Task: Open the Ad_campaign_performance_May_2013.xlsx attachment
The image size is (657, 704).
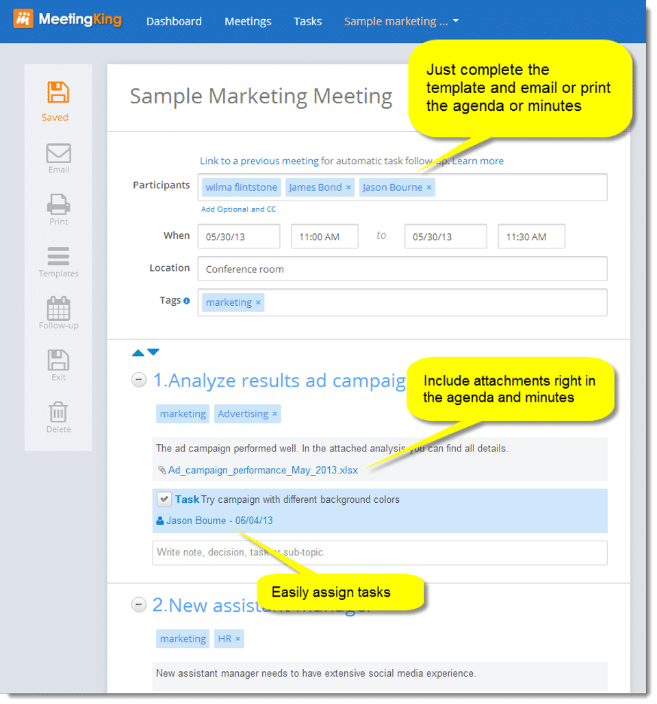Action: 263,470
